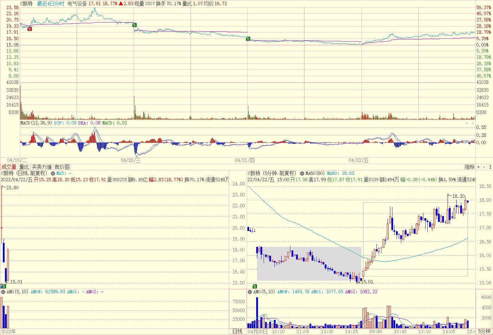Open the 5-minute chart AMO indicator circle icon
The height and width of the screenshot is (335, 493).
coord(250,292)
